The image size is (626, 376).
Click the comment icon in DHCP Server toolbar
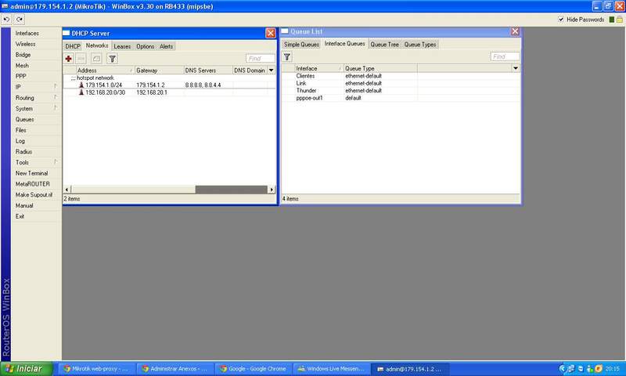[x=96, y=59]
